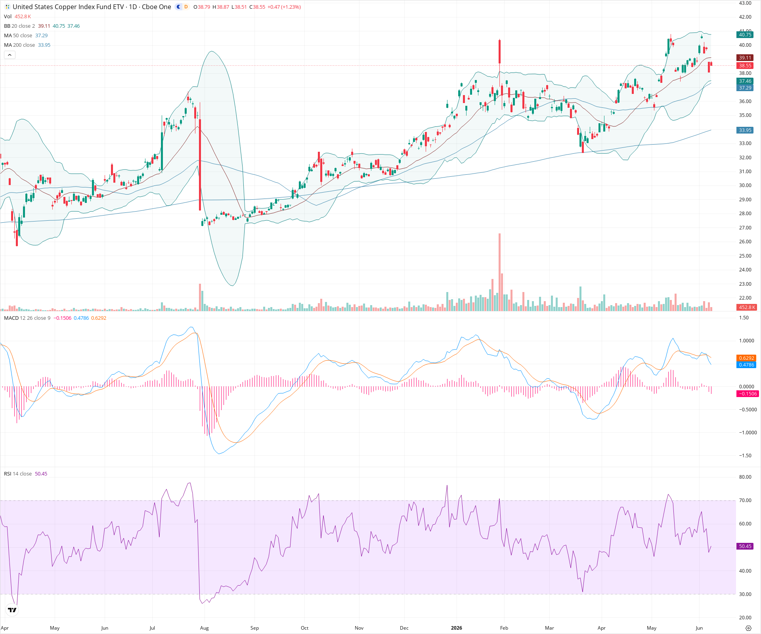
Task: Select the RSI 14 close legend
Action: (18, 474)
